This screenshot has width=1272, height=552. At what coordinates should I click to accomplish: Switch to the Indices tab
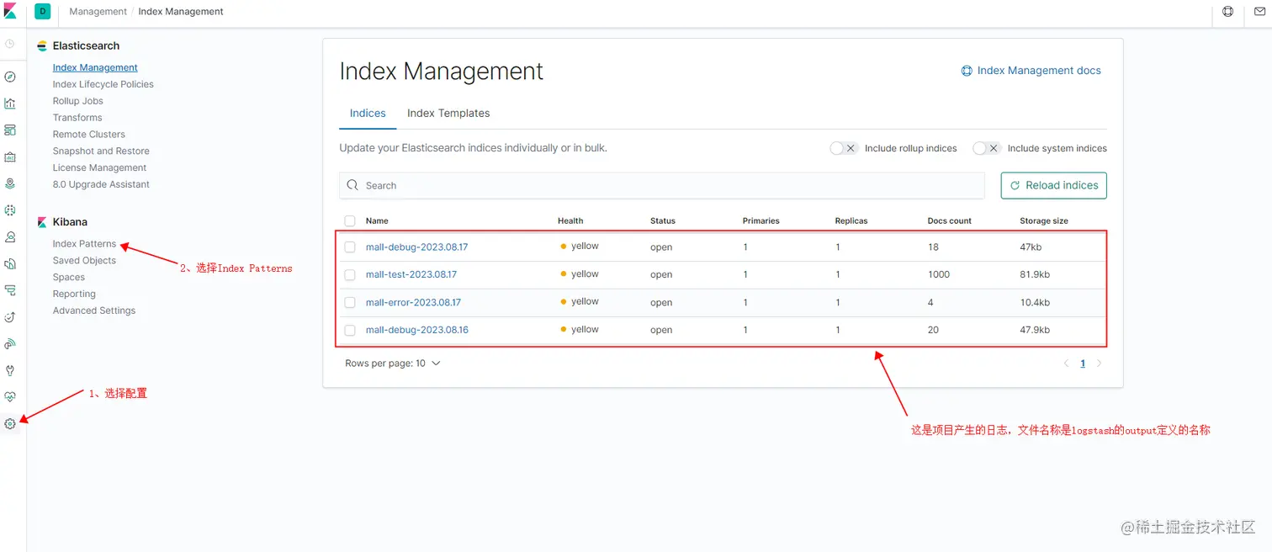(368, 113)
